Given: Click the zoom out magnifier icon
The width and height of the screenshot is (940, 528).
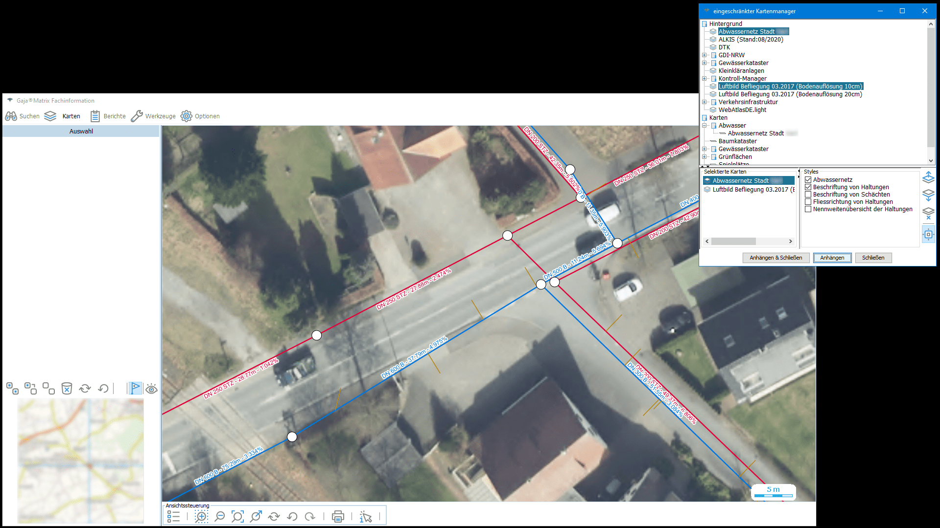Looking at the screenshot, I should (220, 516).
